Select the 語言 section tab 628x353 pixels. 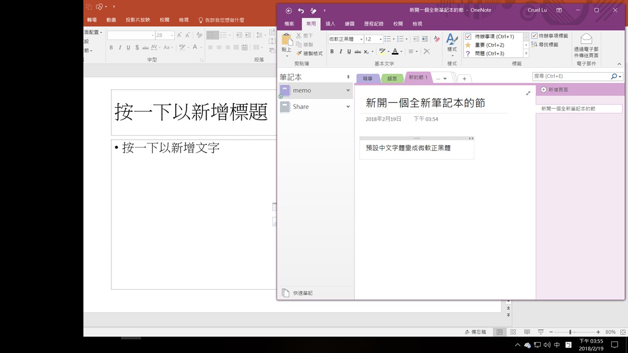tap(392, 78)
